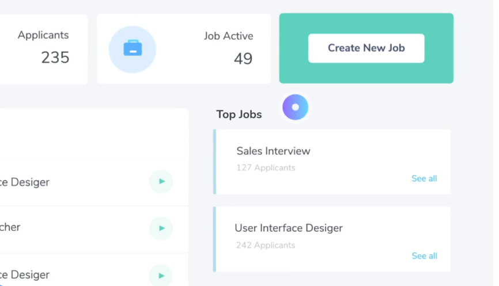499x286 pixels.
Task: Click the teal accent bar on the Sales Interview card
Action: [214, 162]
